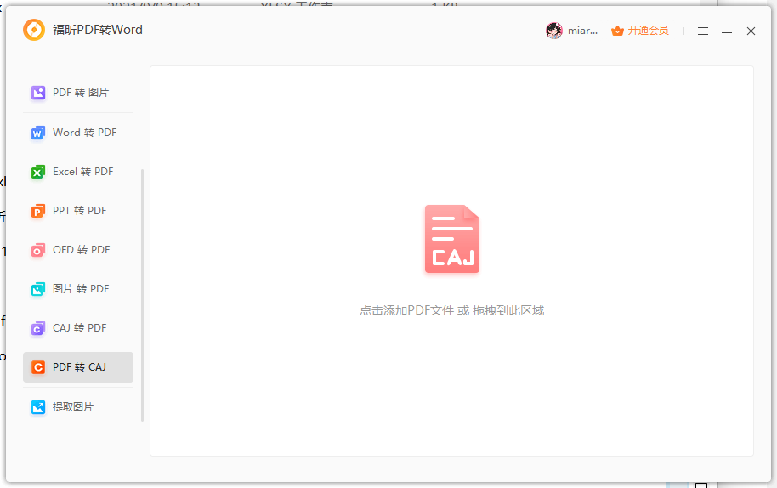Select PDF 转 图片 in sidebar
This screenshot has height=488, width=777.
coord(78,93)
